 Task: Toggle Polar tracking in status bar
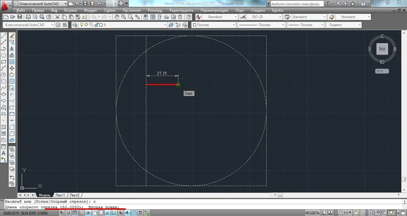pyautogui.click(x=88, y=213)
